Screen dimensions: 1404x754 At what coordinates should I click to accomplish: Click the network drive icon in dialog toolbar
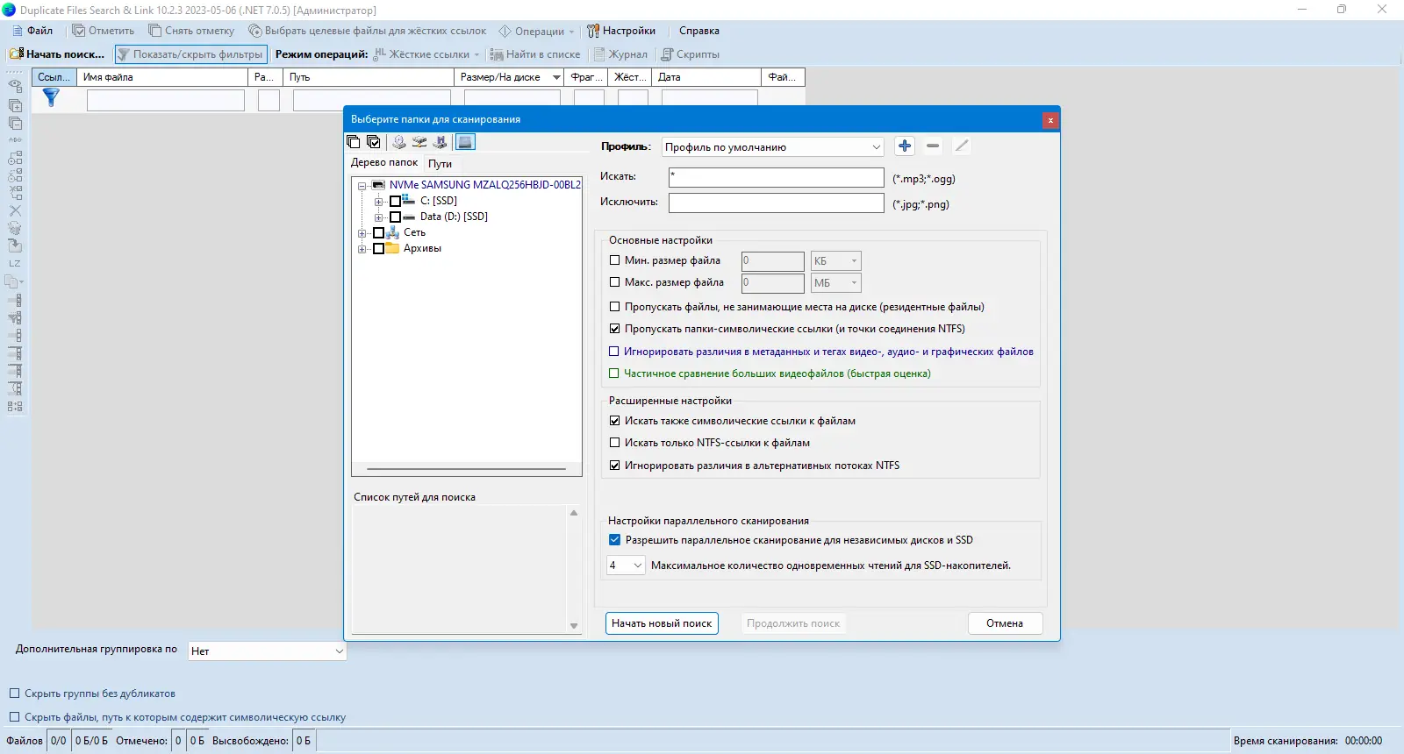(x=419, y=142)
